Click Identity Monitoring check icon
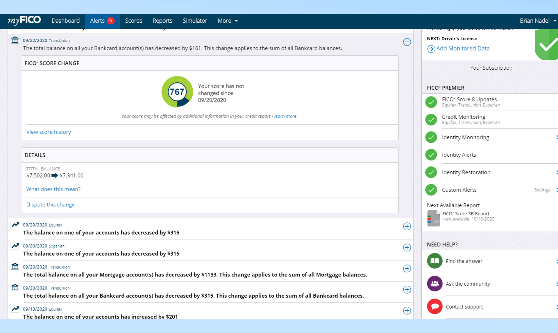The height and width of the screenshot is (333, 558). click(431, 137)
